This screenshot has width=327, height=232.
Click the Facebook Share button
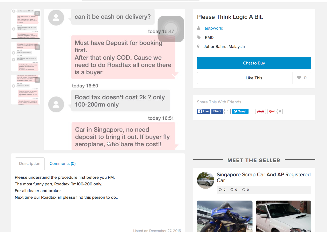tap(217, 111)
